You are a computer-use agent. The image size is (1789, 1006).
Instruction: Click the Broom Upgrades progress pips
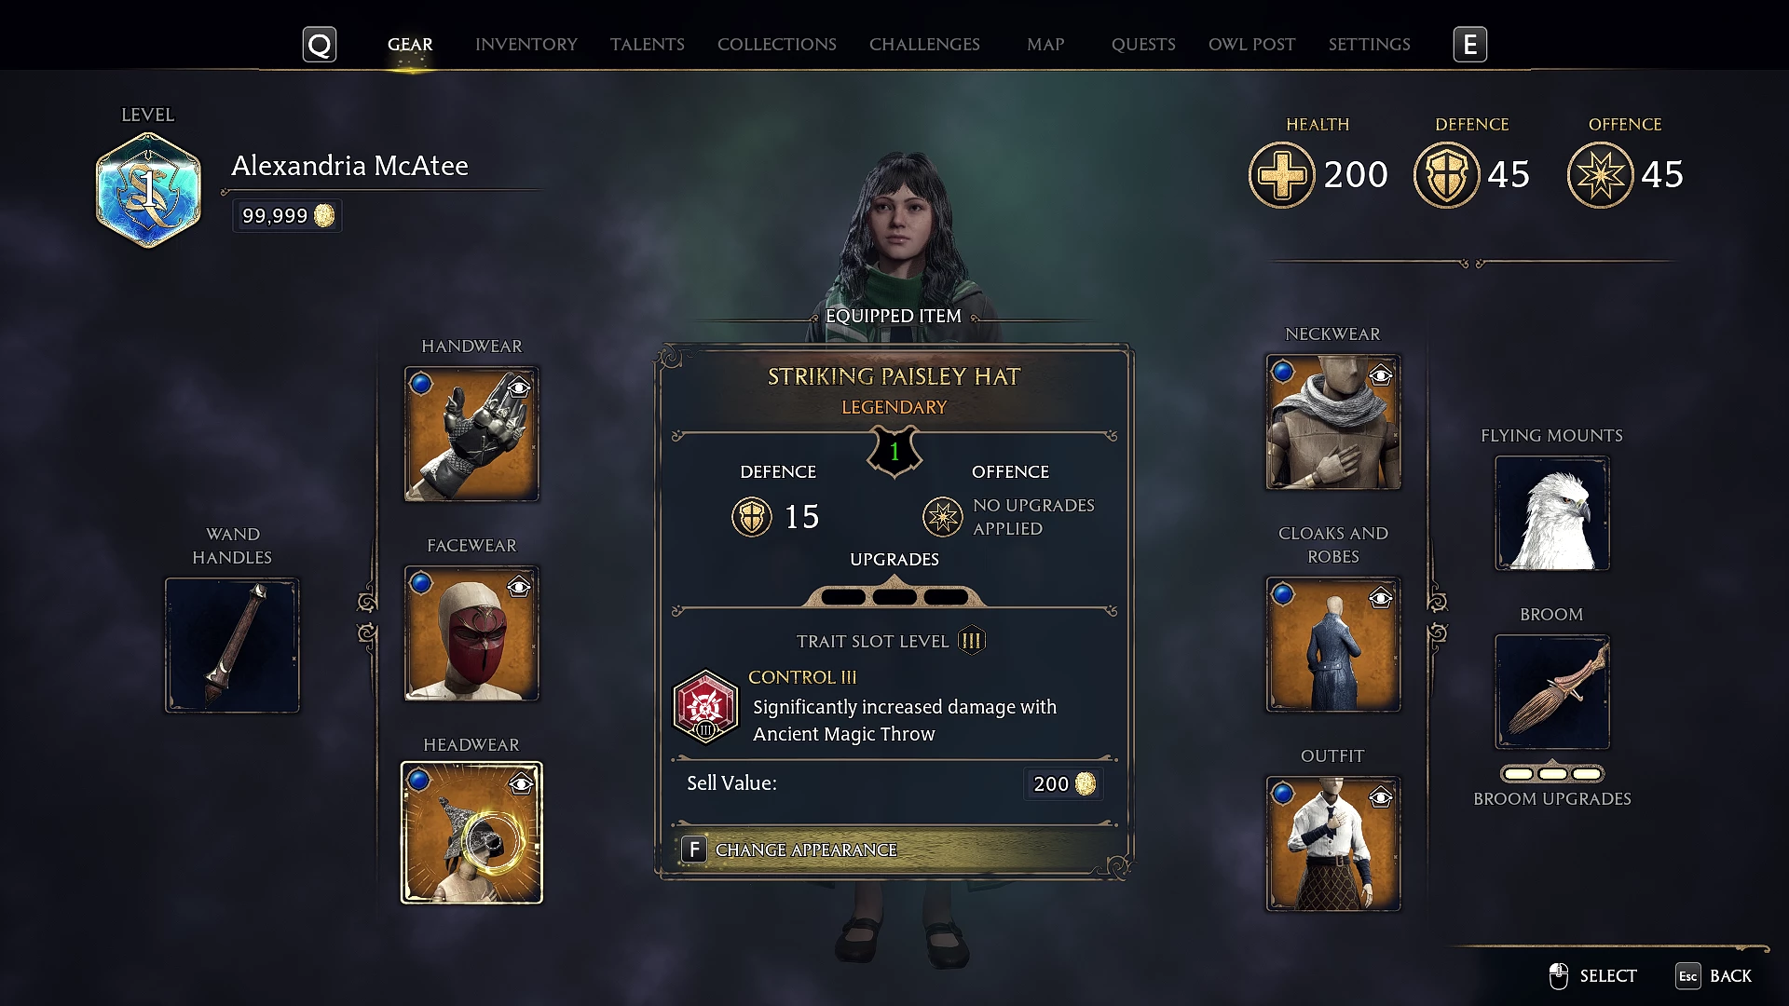click(x=1552, y=774)
